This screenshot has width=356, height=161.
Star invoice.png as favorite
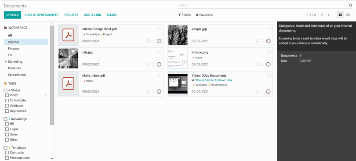[262, 64]
